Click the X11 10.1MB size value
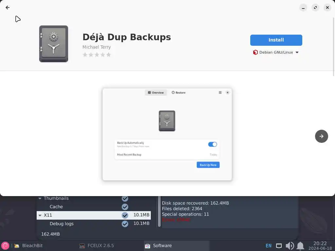The width and height of the screenshot is (335, 251). [x=141, y=215]
